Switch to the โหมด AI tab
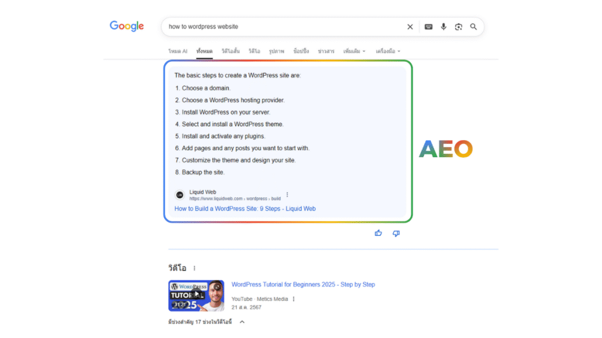 (x=178, y=52)
